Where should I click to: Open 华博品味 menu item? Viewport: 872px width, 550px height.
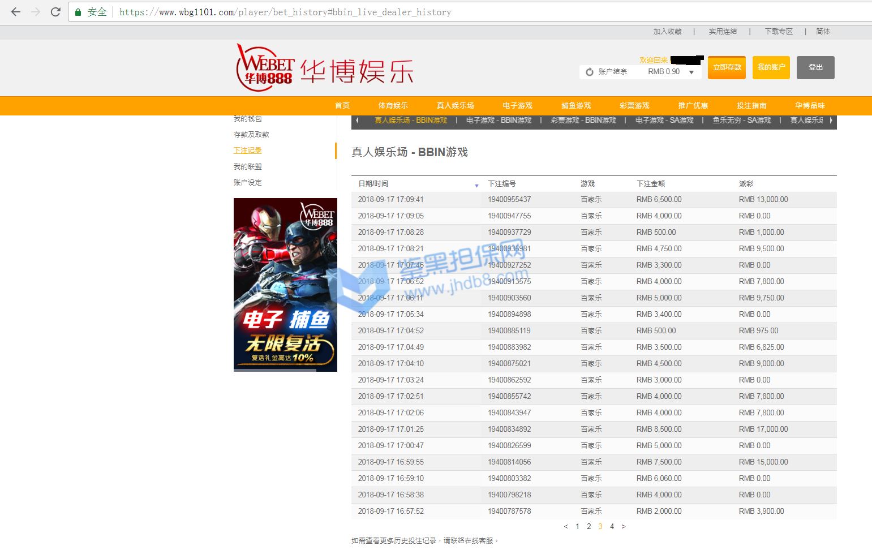810,106
